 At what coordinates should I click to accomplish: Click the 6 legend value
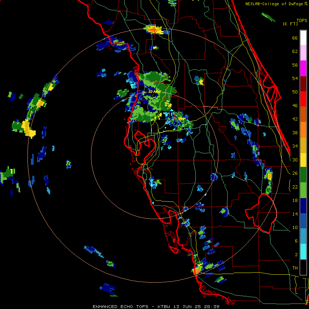296,241
